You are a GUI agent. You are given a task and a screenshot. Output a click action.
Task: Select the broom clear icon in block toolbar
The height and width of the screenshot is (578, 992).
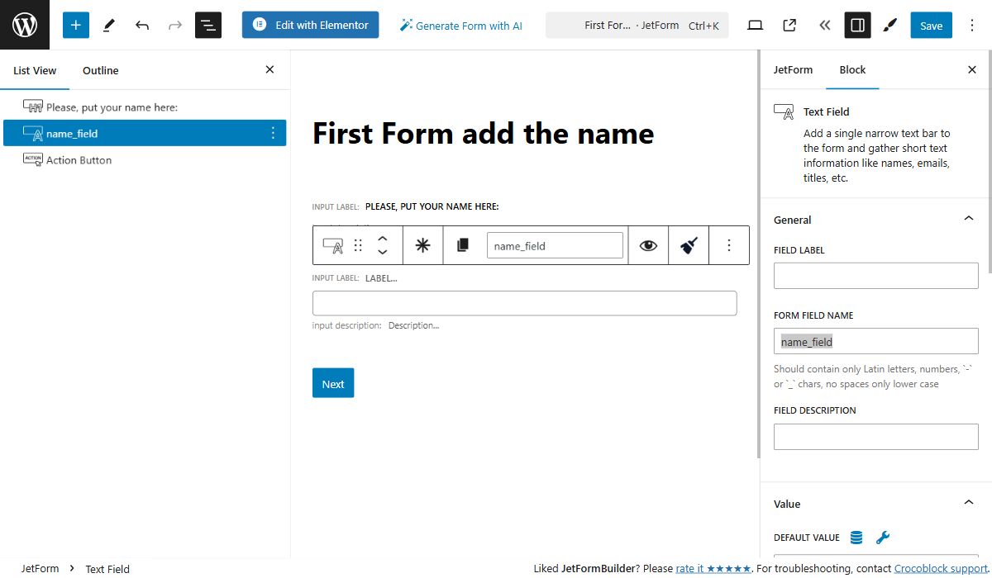[688, 244]
